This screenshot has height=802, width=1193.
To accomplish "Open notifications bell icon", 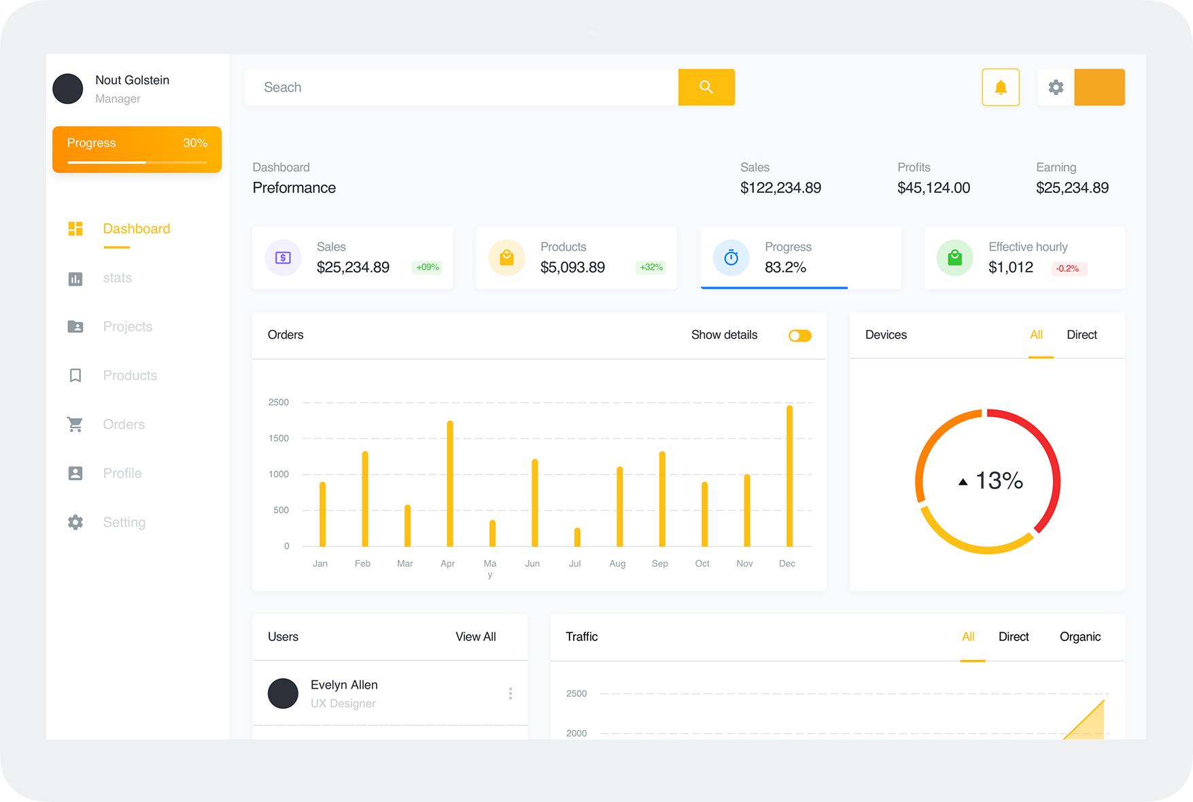I will tap(1000, 87).
